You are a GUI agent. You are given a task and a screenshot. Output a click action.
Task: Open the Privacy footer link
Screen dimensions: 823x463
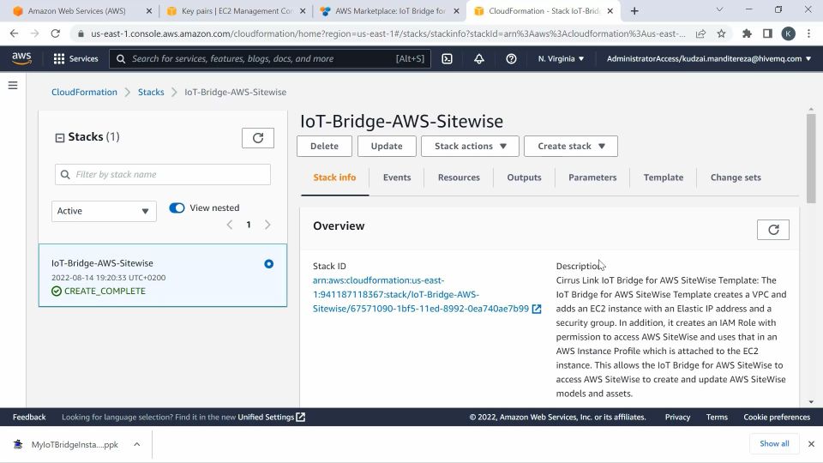coord(677,417)
